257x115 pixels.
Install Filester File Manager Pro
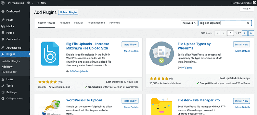tap(242, 101)
